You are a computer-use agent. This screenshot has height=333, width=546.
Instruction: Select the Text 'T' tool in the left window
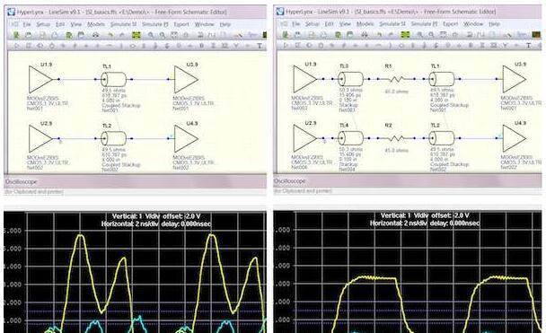pos(260,46)
